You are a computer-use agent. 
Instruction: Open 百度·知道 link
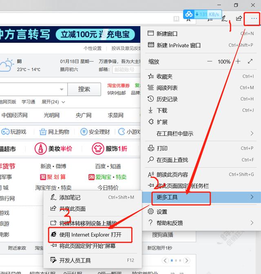108,166
